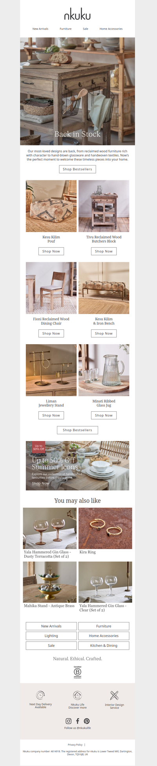The image size is (157, 766).
Task: Open the Facebook icon link
Action: click(x=78, y=721)
